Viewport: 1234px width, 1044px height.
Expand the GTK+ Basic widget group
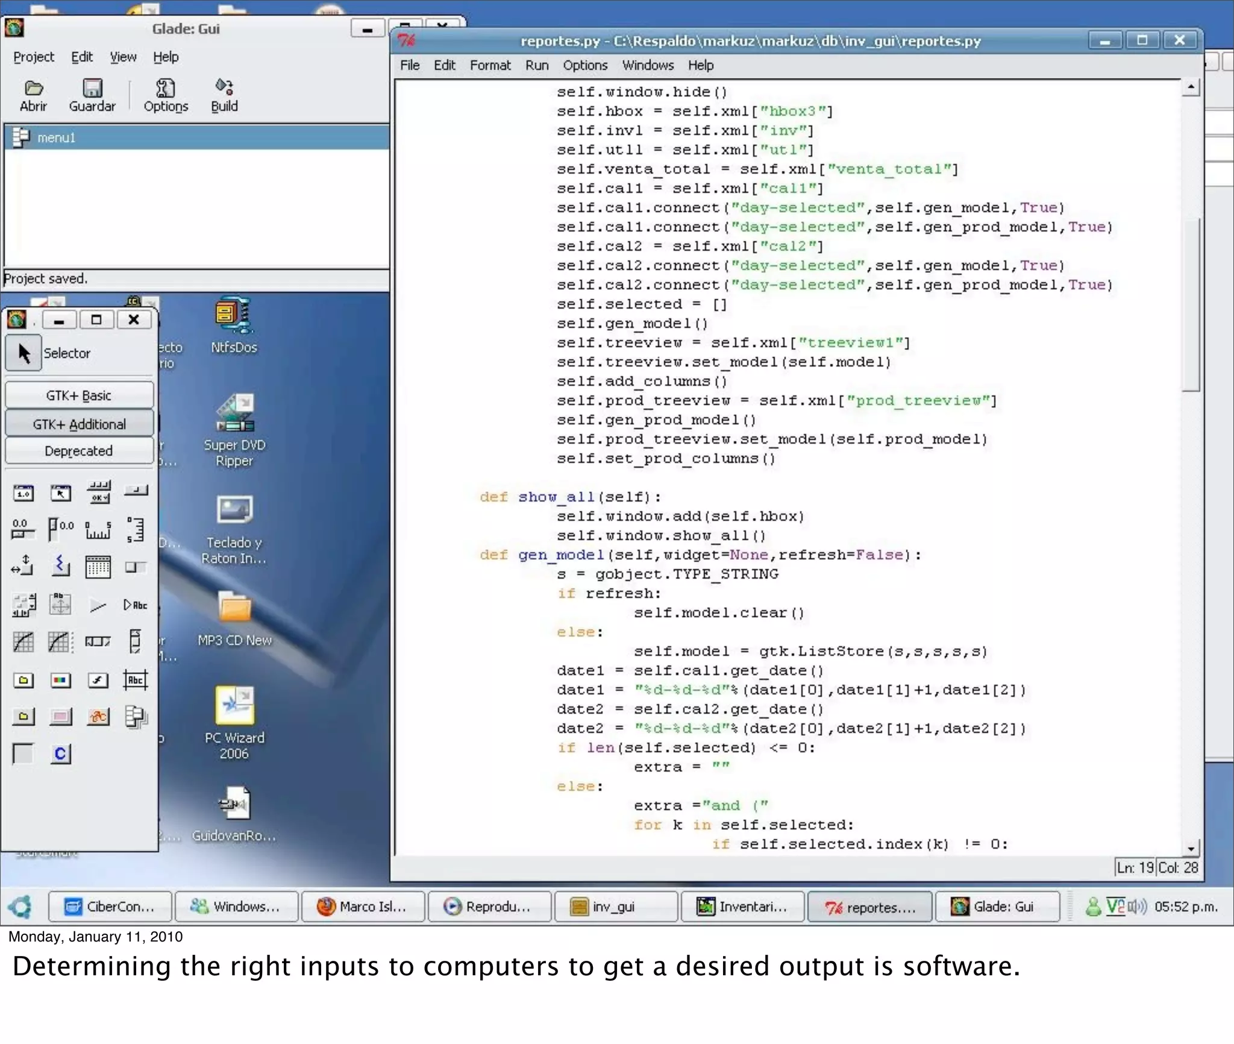79,395
